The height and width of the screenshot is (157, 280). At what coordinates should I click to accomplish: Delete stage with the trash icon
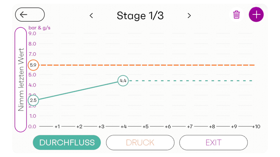(x=237, y=15)
